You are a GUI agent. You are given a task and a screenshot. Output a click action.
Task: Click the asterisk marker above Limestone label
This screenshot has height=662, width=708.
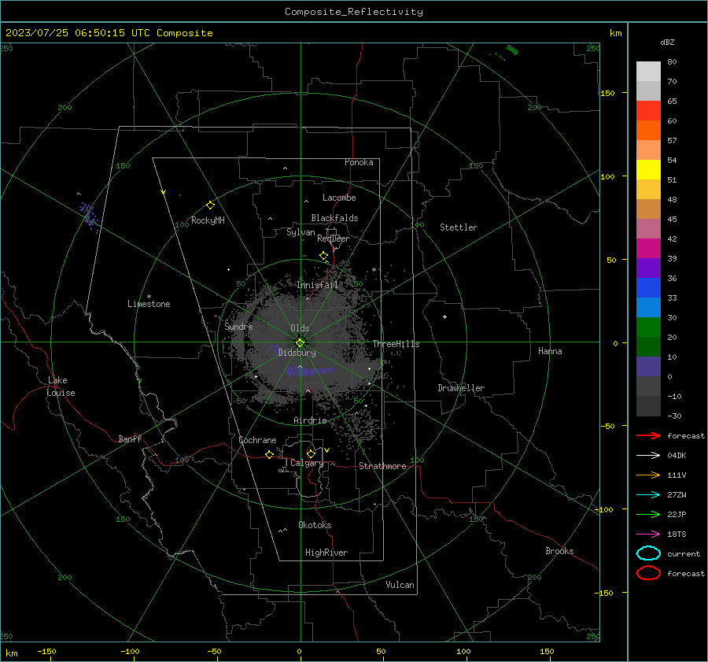(x=149, y=297)
